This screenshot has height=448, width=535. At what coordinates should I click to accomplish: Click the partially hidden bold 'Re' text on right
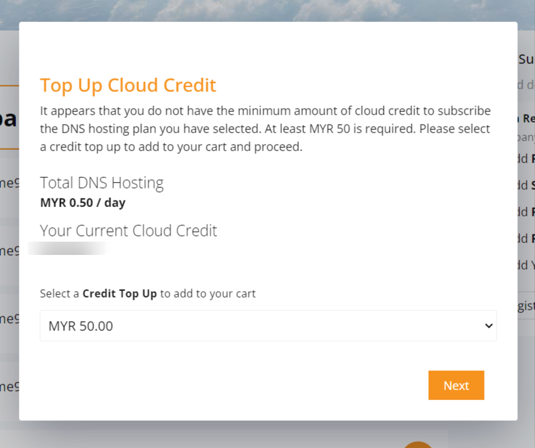(x=526, y=118)
